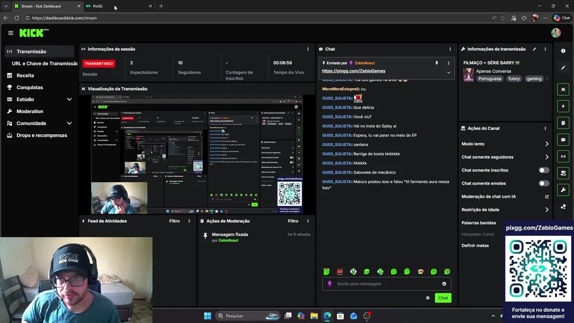Viewport: 574px width, 323px height.
Task: Open OBS Studio from the taskbar
Action: [x=367, y=316]
